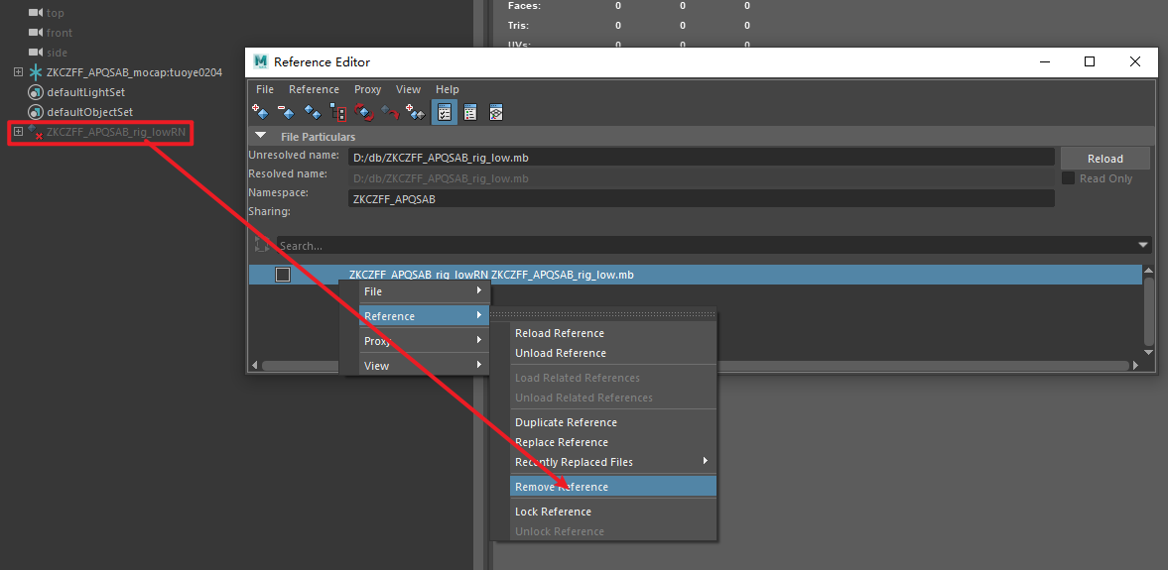Click the Remove Reference toolbar icon
The width and height of the screenshot is (1168, 570).
tap(287, 113)
